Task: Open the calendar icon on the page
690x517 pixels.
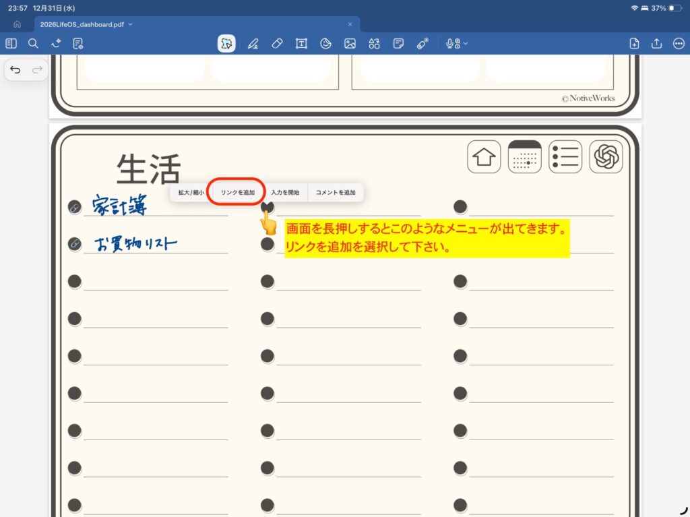Action: point(524,157)
